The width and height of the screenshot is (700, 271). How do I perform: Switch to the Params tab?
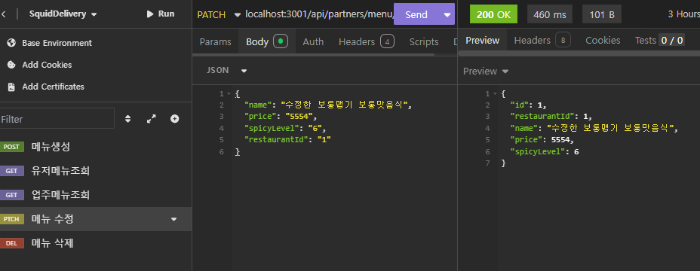point(215,42)
